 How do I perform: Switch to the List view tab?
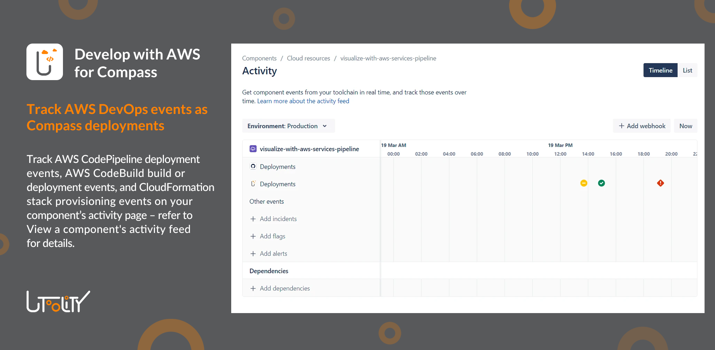click(x=687, y=70)
